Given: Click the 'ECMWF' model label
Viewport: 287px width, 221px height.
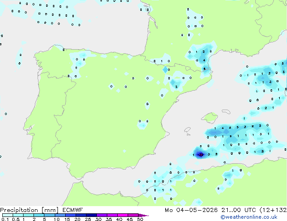Looking at the screenshot, I should click(x=72, y=210).
